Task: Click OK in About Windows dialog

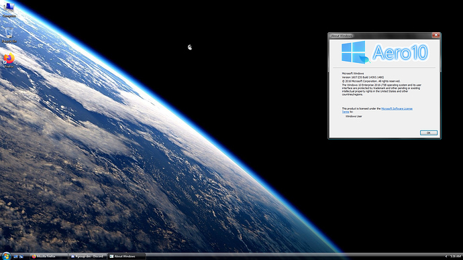Action: (429, 133)
